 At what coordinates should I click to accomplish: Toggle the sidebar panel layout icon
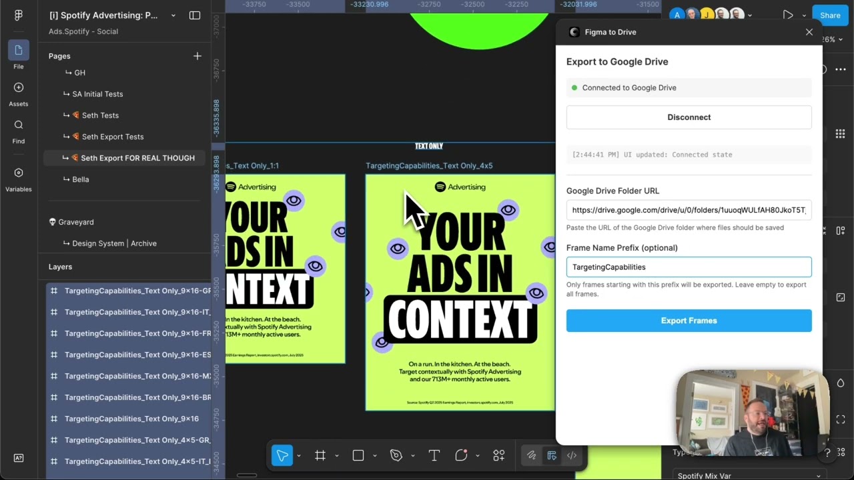point(195,15)
